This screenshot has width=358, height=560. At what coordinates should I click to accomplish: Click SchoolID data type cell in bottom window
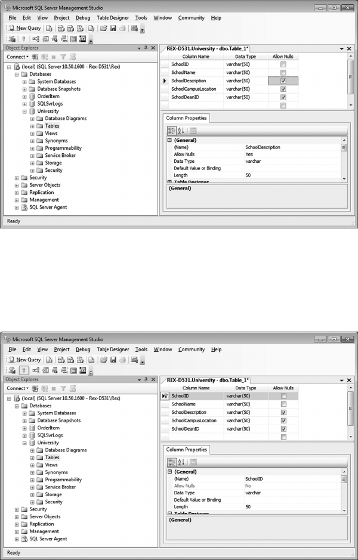[x=246, y=396]
